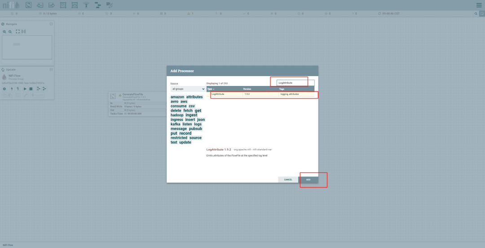The image size is (485, 248).
Task: Click the GenerateFlowFile processor on canvas
Action: (x=138, y=104)
